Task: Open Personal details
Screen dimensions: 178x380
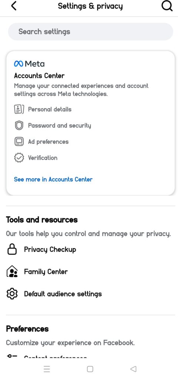Action: click(50, 109)
